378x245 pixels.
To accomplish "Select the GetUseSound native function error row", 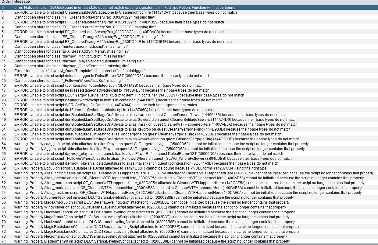I will (x=125, y=7).
